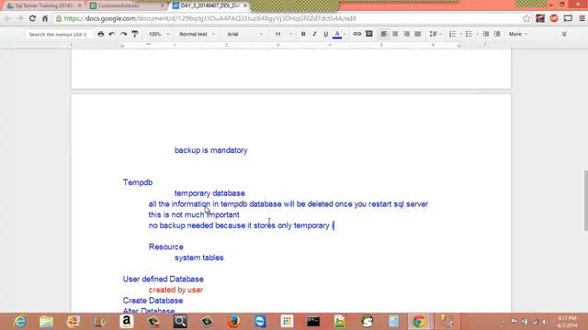Open the Arial font dropdown

click(x=245, y=34)
